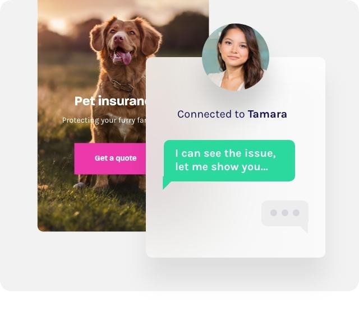Click the bold Tamara agent name
Screen dimensions: 359x336
pos(267,114)
